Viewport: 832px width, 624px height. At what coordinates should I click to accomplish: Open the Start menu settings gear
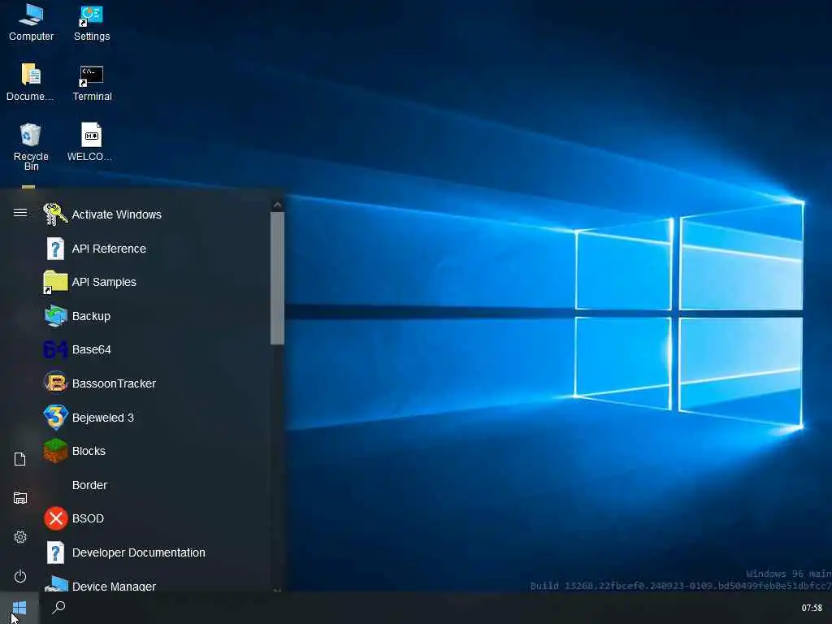[x=20, y=537]
